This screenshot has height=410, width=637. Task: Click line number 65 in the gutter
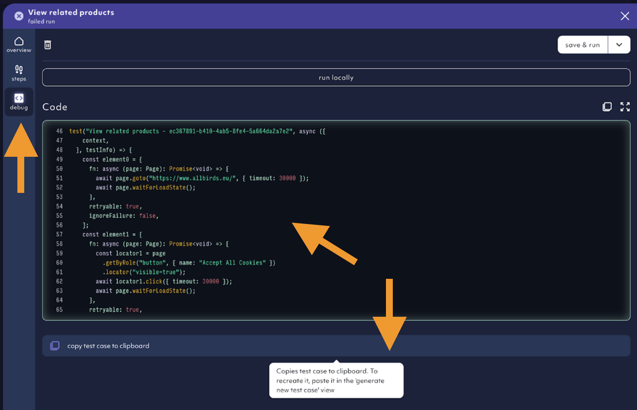click(x=59, y=310)
